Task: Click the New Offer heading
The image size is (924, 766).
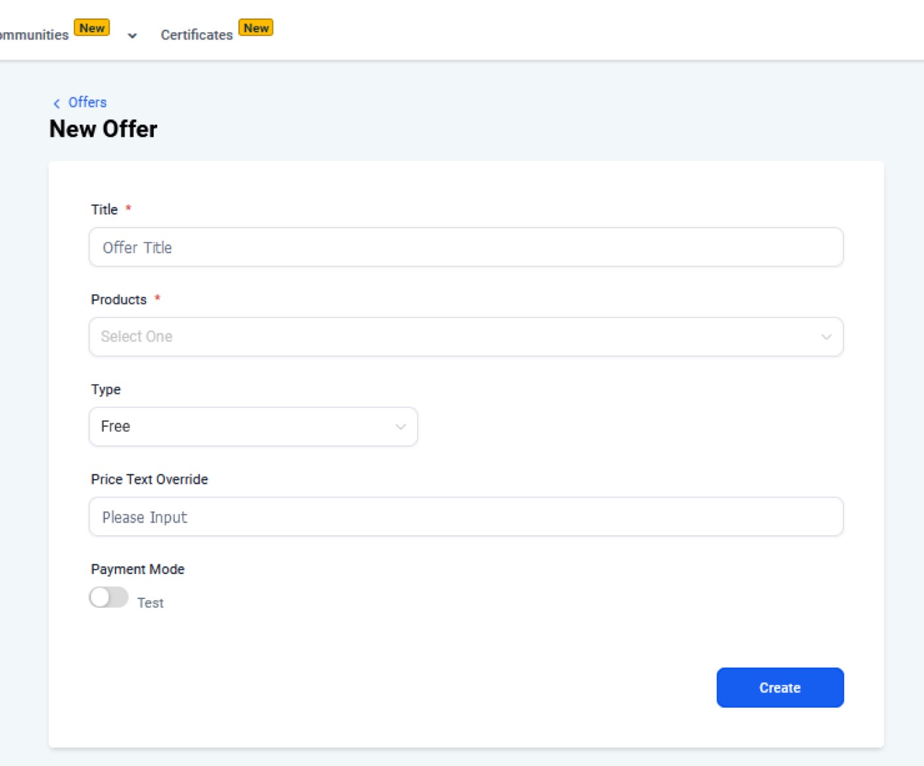Action: pyautogui.click(x=104, y=129)
